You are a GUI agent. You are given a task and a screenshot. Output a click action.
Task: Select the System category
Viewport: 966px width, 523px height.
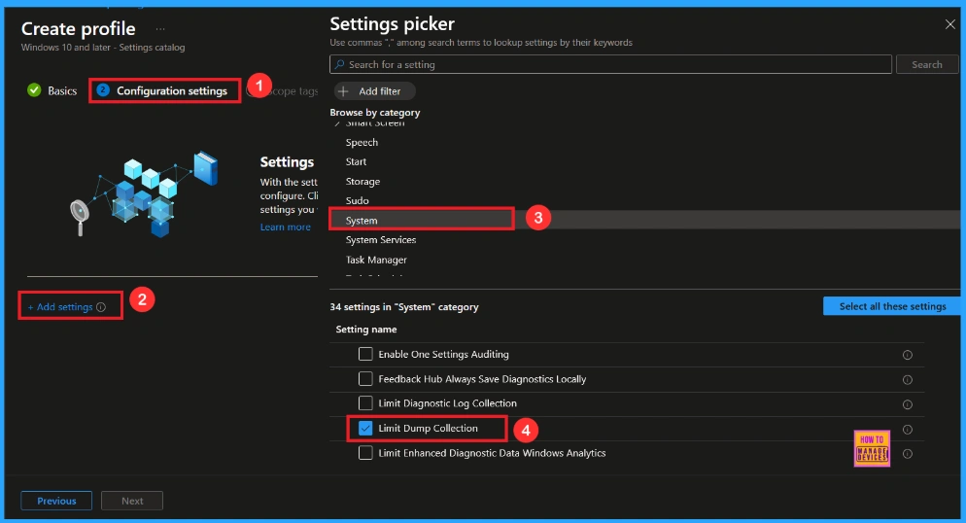coord(361,220)
